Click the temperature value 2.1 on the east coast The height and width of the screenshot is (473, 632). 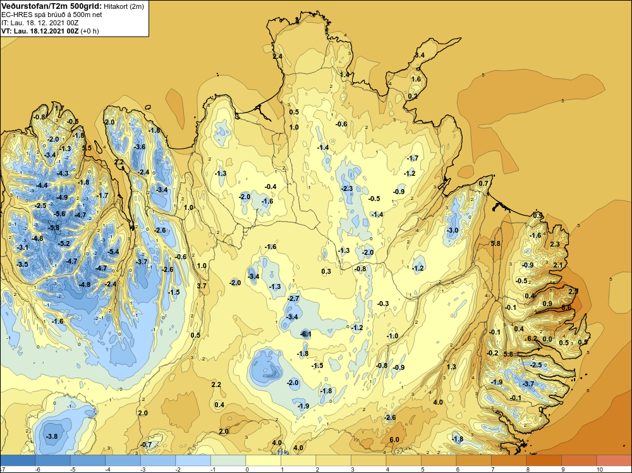tap(558, 265)
